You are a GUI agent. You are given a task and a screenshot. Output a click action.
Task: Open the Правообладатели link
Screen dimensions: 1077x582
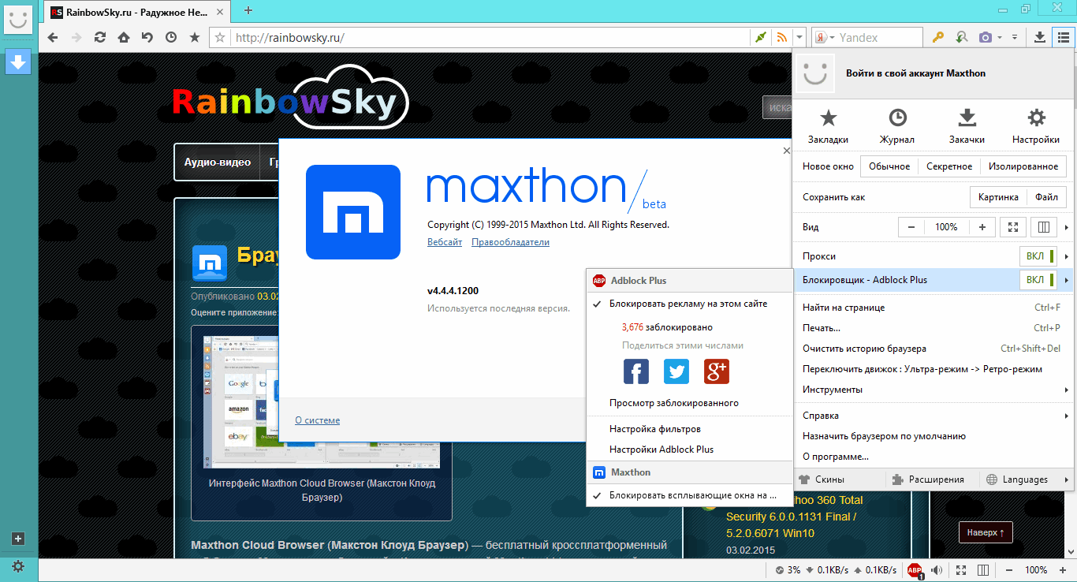tap(510, 242)
